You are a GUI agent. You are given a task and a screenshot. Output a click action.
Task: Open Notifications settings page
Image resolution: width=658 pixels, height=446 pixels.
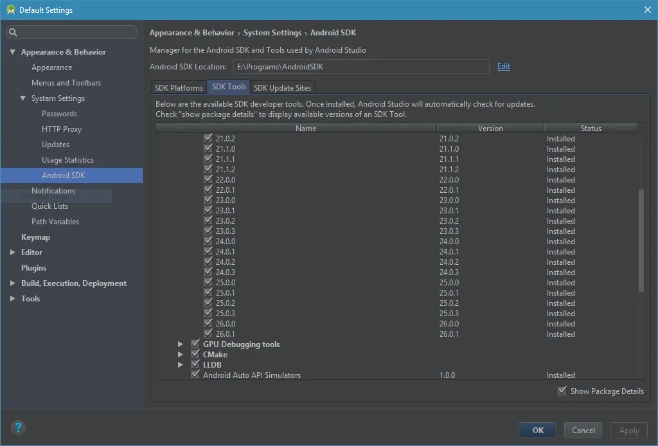53,190
